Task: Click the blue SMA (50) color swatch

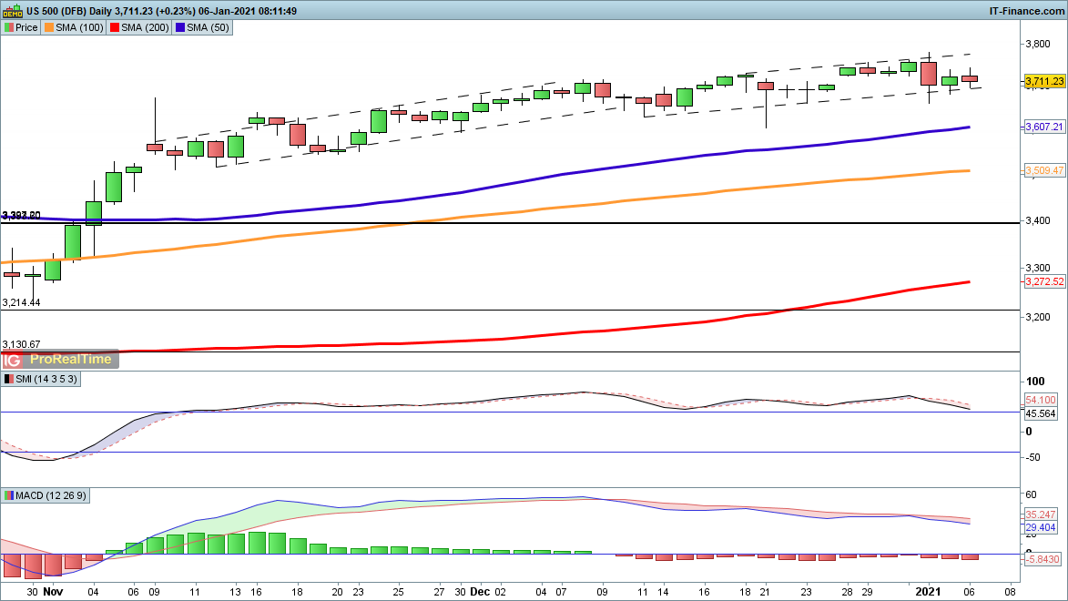Action: pos(182,28)
